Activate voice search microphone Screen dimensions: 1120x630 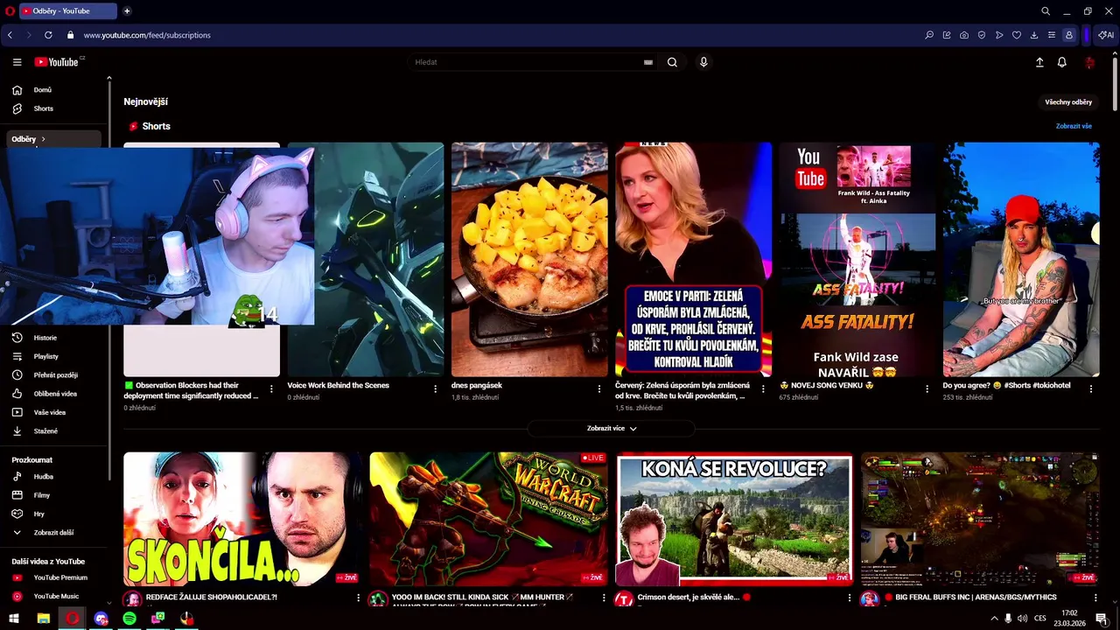click(703, 62)
